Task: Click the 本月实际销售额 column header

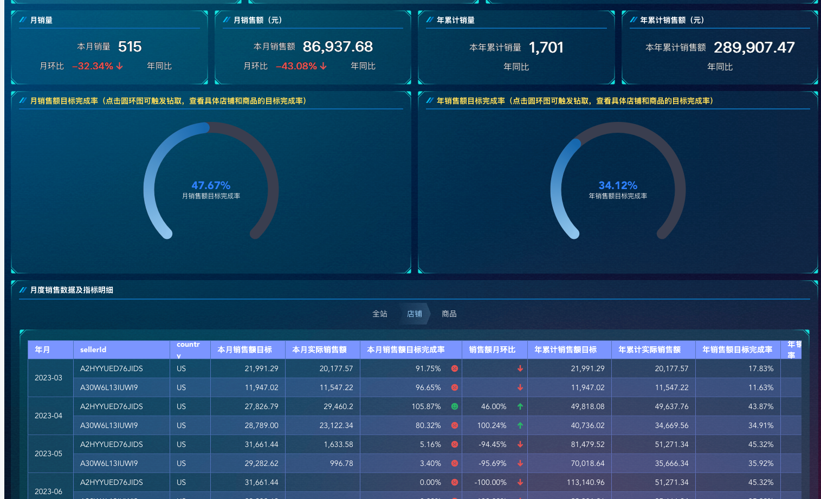Action: [319, 350]
